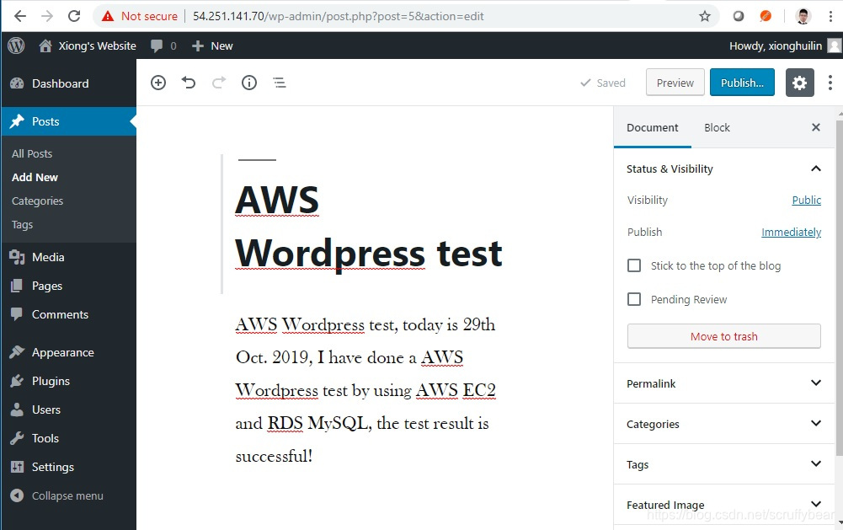Click into the post body paragraph
The image size is (843, 530).
pyautogui.click(x=365, y=390)
